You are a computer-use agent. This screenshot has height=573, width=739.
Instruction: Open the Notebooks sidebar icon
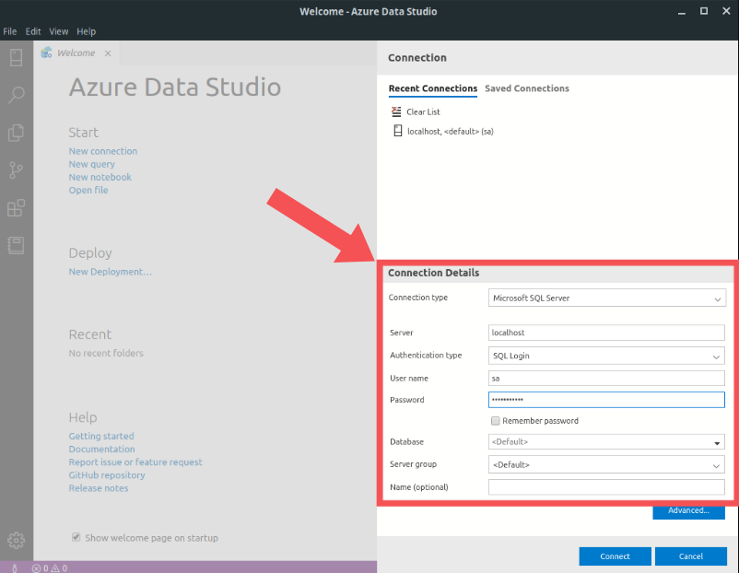click(x=16, y=245)
